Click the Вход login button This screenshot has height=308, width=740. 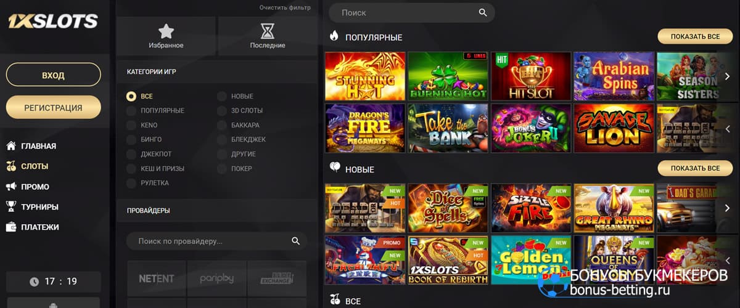coord(53,75)
